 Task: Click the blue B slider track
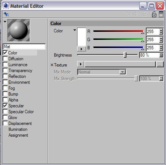pyautogui.click(x=118, y=47)
